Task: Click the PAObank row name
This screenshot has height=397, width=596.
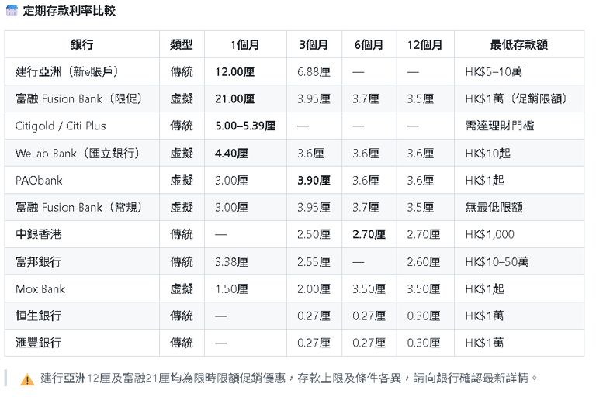Action: click(39, 180)
